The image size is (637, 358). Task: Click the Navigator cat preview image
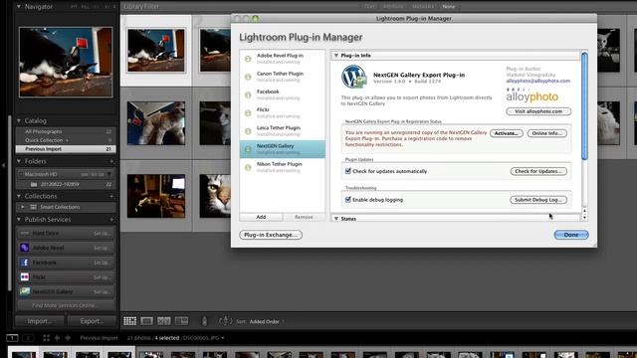point(66,62)
